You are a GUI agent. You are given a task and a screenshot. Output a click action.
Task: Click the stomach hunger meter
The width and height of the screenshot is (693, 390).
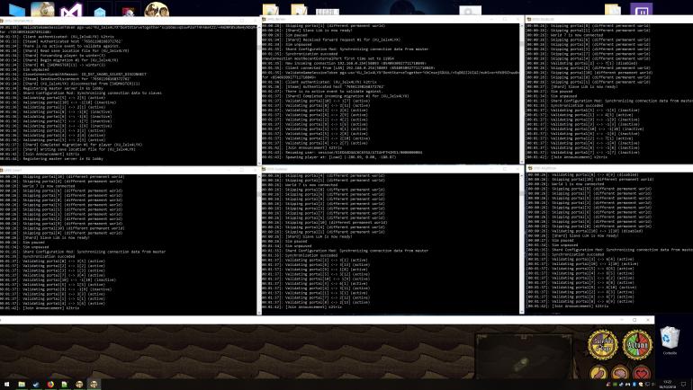pyautogui.click(x=599, y=373)
